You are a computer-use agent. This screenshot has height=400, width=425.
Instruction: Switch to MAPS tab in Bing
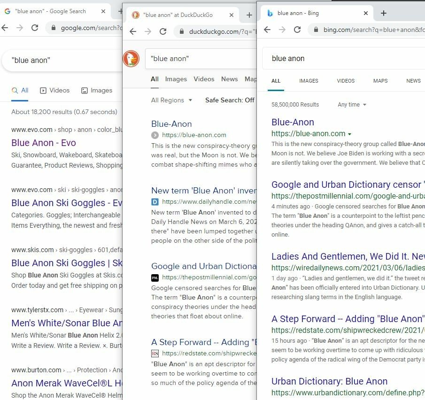380,81
